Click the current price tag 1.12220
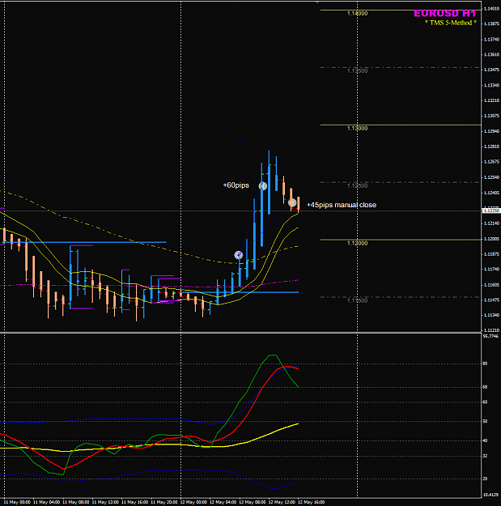Screen dimensions: 501x506 (491, 210)
